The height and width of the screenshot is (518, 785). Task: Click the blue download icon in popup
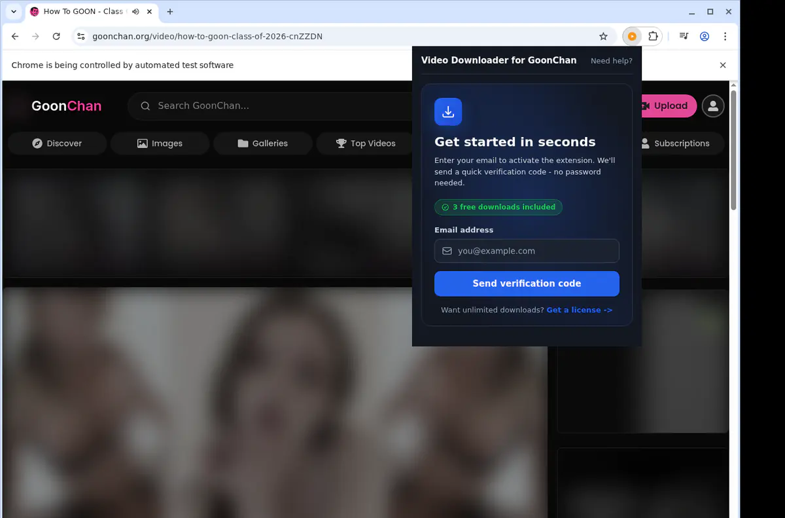[448, 112]
